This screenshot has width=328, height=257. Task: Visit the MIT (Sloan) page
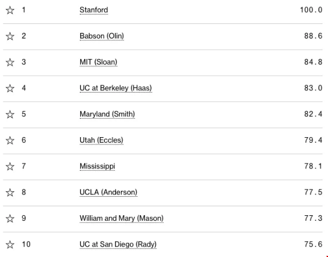(x=98, y=62)
